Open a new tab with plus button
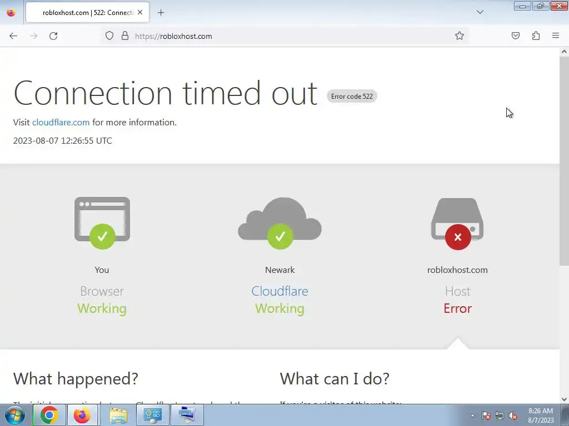Image resolution: width=569 pixels, height=426 pixels. click(x=161, y=13)
